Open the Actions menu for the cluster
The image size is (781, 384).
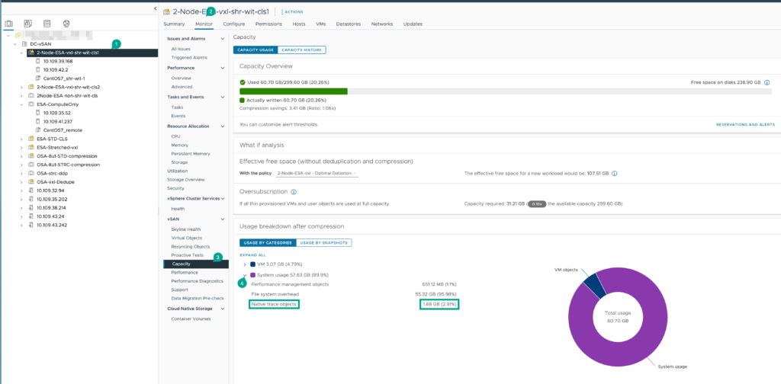pyautogui.click(x=292, y=11)
